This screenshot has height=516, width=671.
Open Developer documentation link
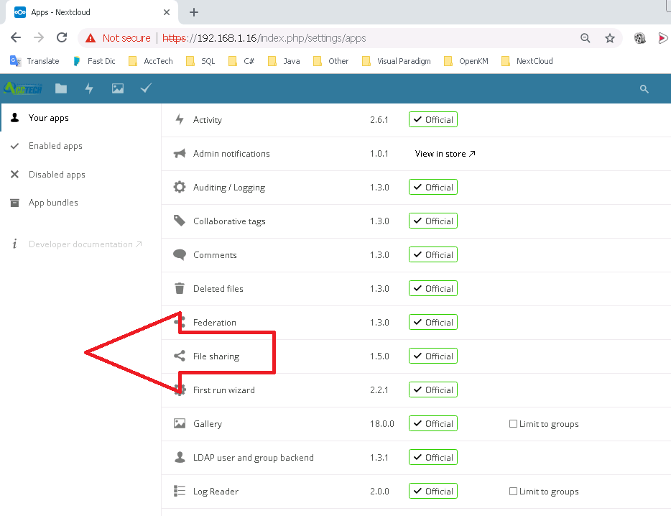85,244
